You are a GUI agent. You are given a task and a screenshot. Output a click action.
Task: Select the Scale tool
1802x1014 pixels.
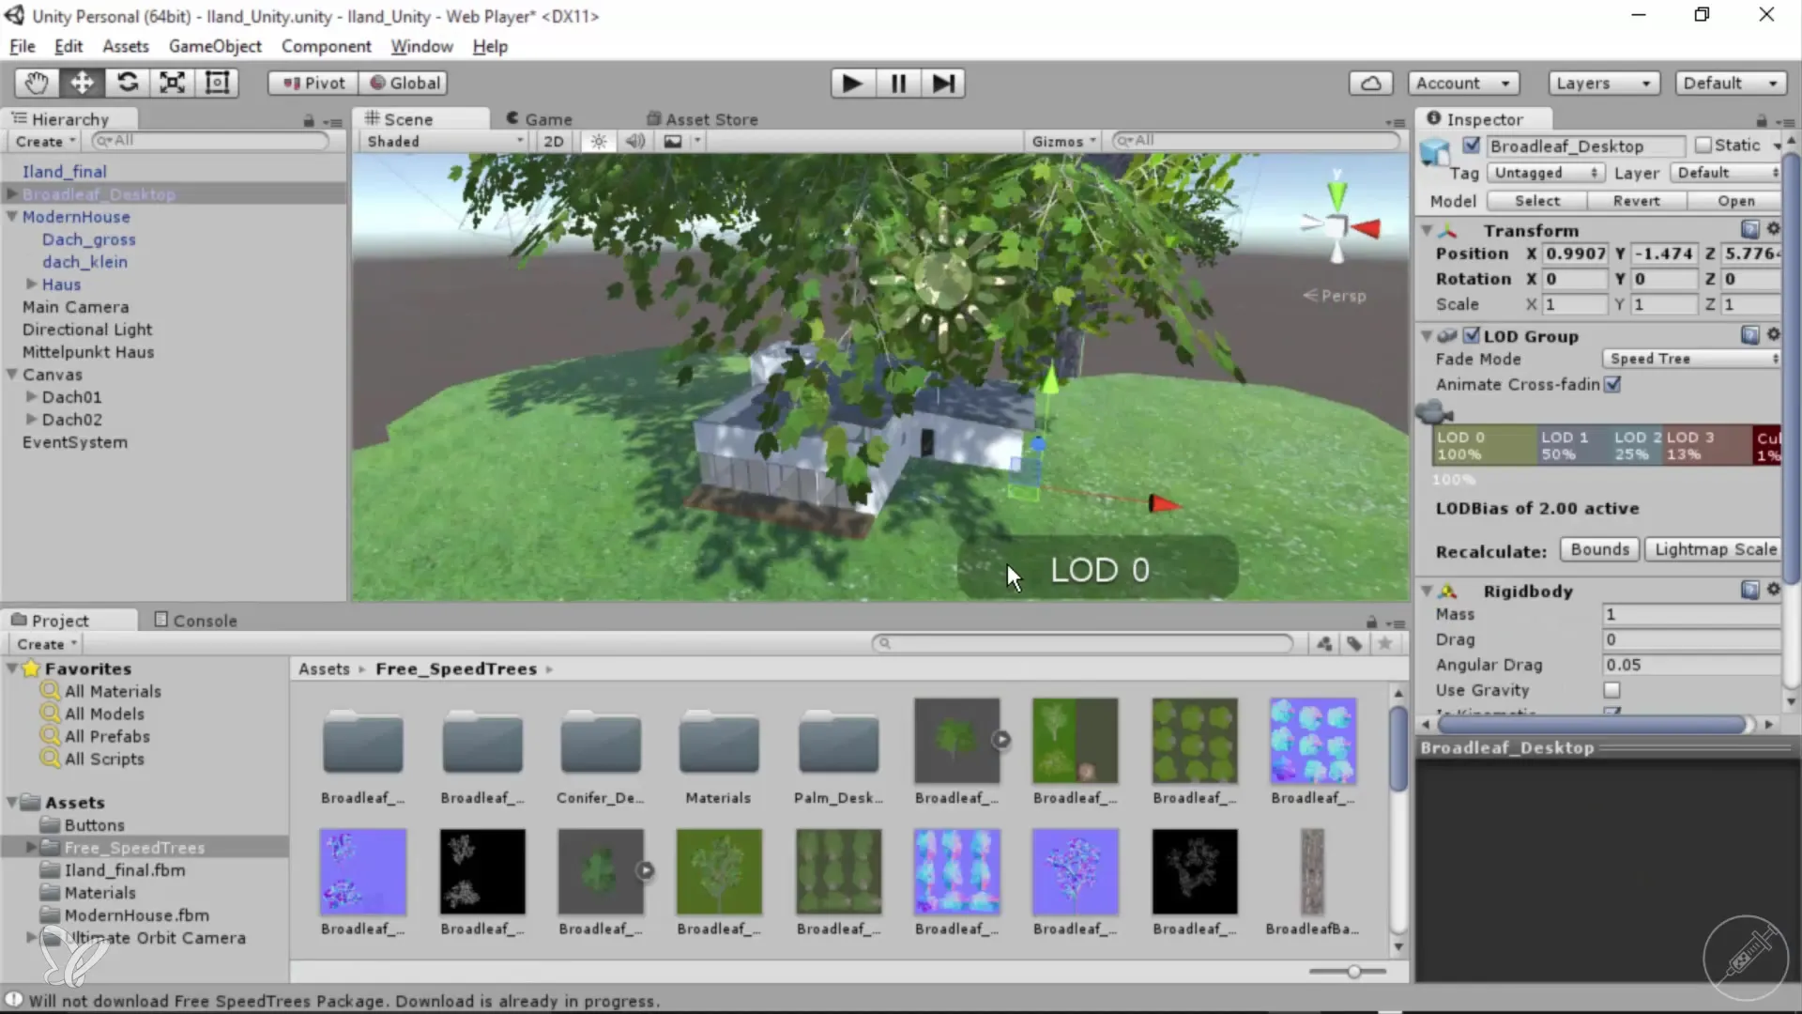pos(172,83)
